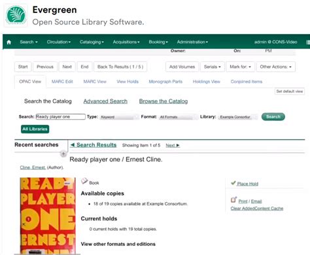Click the Start record navigation button
The width and height of the screenshot is (310, 255).
(x=23, y=67)
